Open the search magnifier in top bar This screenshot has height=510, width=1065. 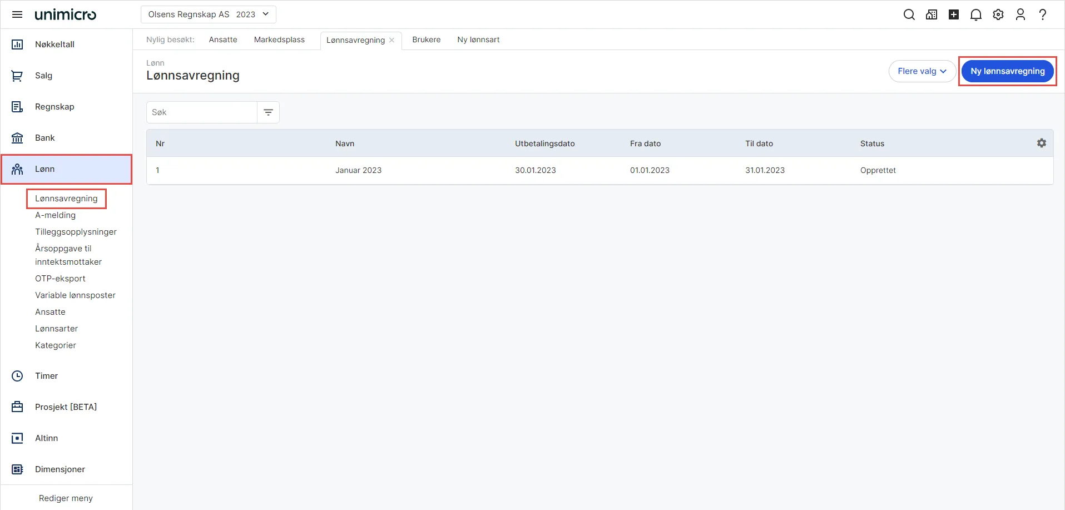(x=909, y=14)
